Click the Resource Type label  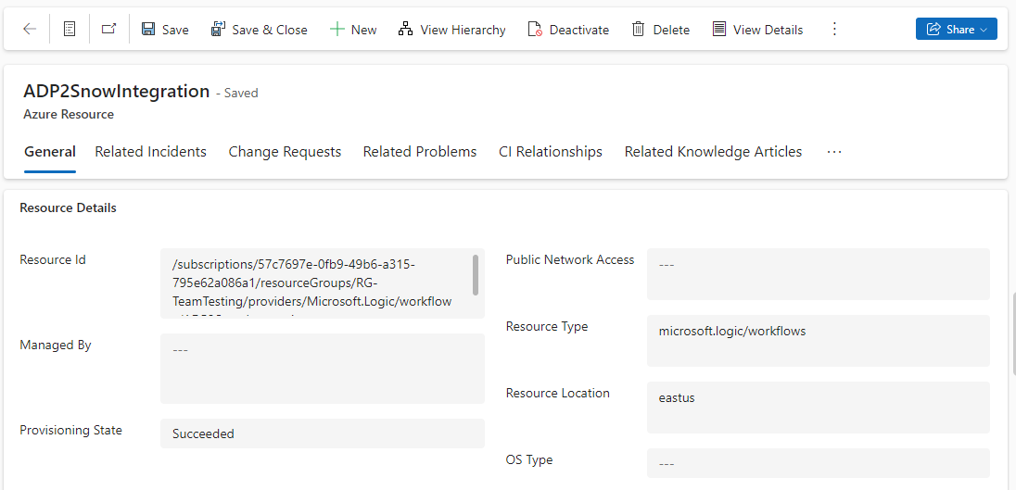tap(547, 326)
